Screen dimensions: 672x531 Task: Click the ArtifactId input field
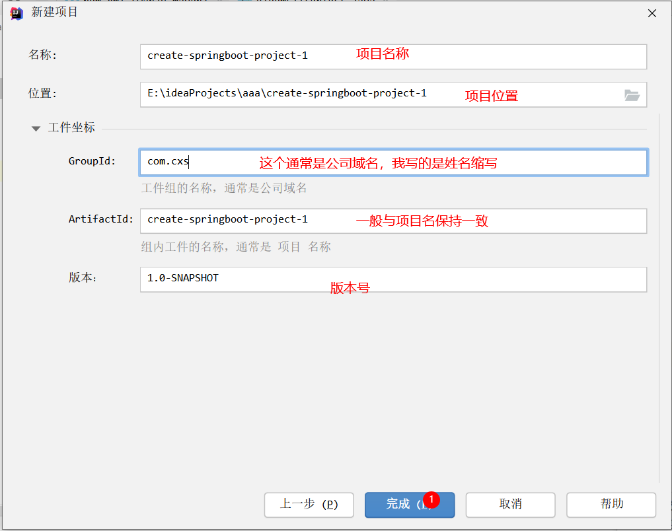(x=393, y=221)
